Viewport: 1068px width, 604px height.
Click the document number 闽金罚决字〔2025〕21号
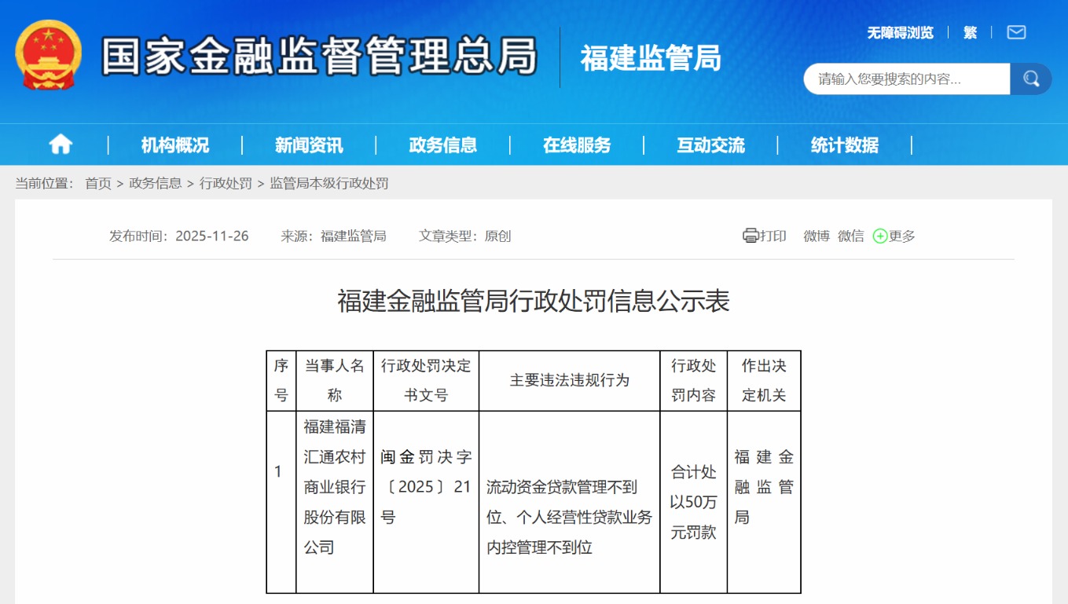(x=426, y=487)
